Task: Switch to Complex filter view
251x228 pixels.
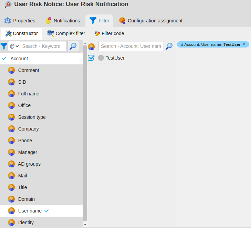Action: point(66,33)
